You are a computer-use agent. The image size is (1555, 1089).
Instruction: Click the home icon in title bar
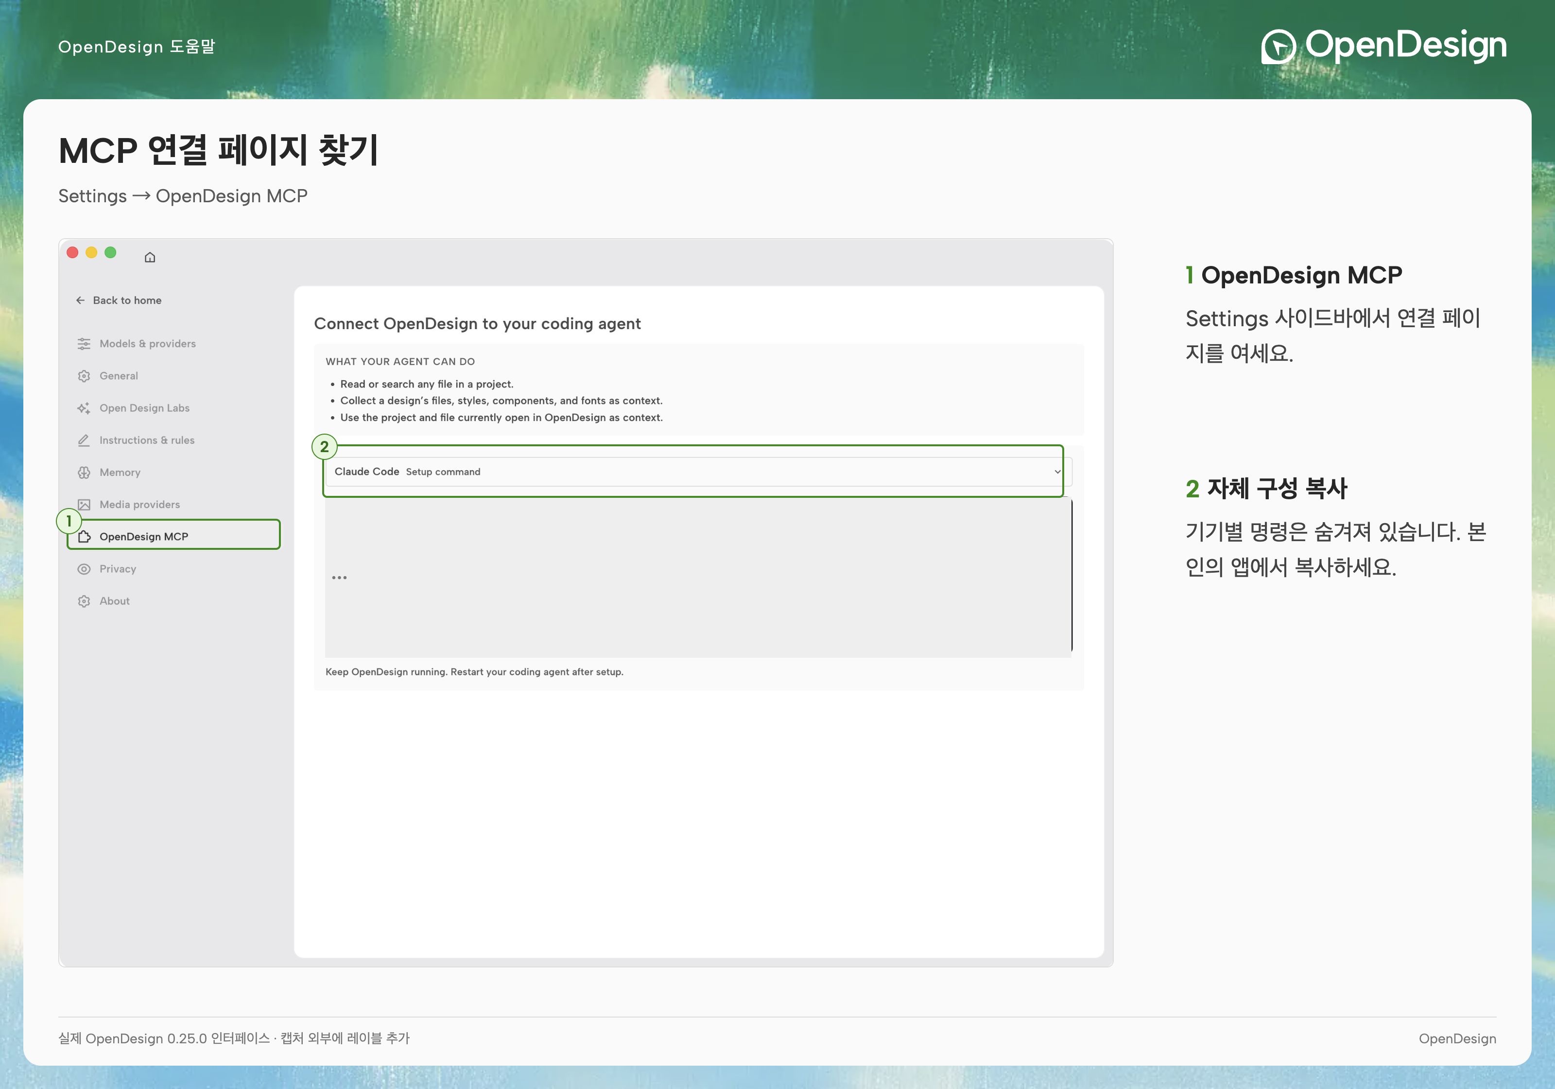(150, 257)
